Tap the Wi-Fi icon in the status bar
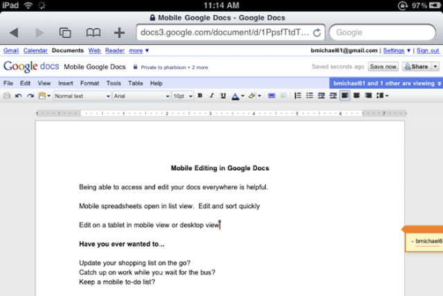Image resolution: width=443 pixels, height=296 pixels. click(28, 5)
